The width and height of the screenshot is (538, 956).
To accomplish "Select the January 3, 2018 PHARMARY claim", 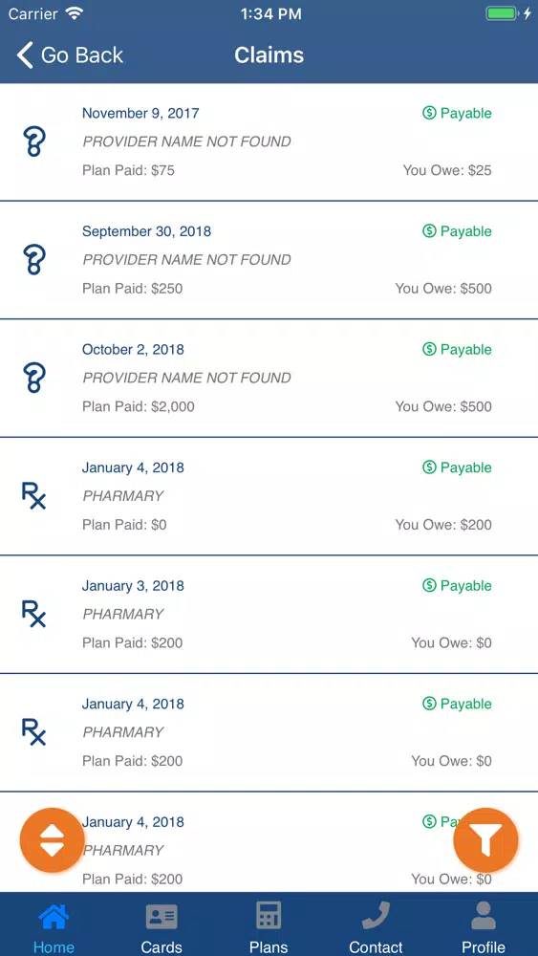I will pos(269,615).
